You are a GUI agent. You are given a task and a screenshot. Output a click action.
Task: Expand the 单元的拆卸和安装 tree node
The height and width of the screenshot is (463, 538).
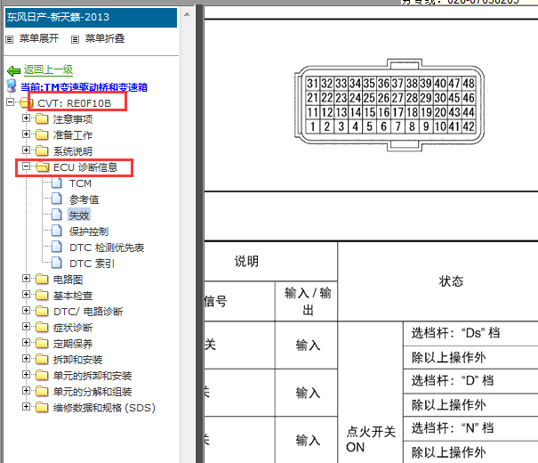click(26, 374)
